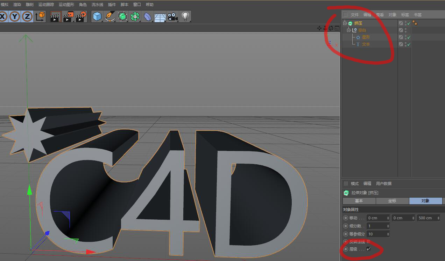Click the object manager grip icon
The width and height of the screenshot is (445, 261).
pos(346,15)
